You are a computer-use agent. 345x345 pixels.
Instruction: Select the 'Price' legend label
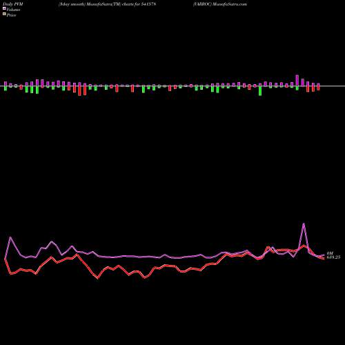11,15
